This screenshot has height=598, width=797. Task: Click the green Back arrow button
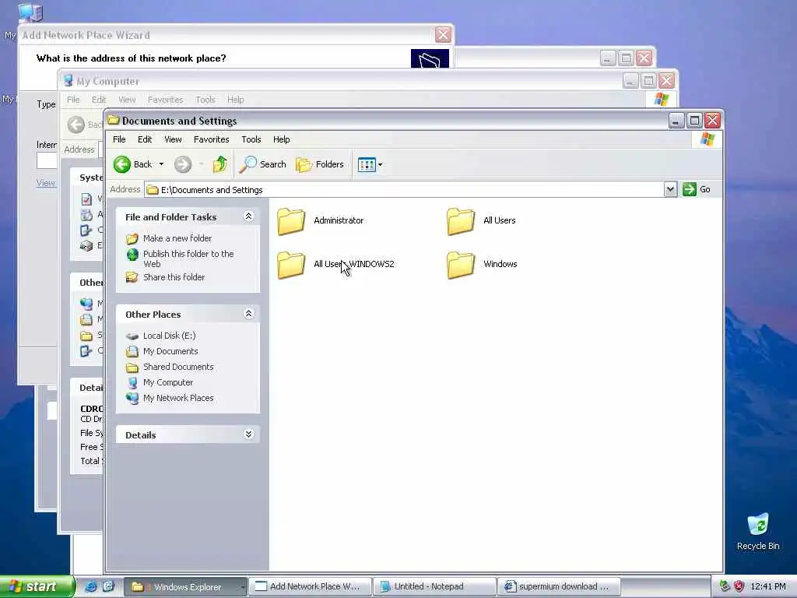(122, 164)
